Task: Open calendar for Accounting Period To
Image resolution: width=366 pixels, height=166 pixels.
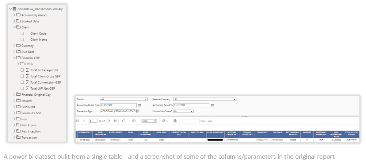Action: coord(213,105)
